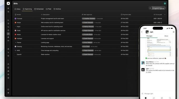The width and height of the screenshot is (179, 99).
Task: Tap the home icon in phone bottom bar
Action: click(x=146, y=98)
